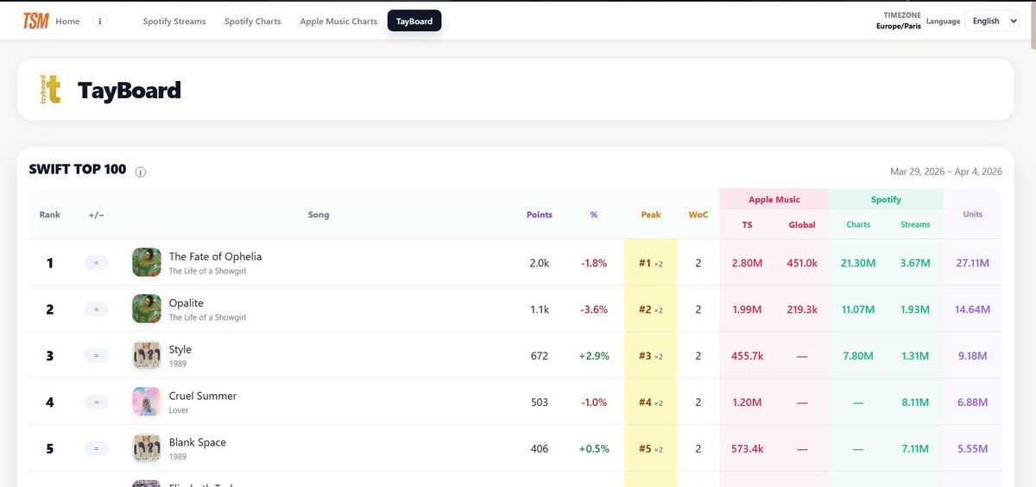Image resolution: width=1036 pixels, height=487 pixels.
Task: Select the TayBoard tab
Action: coord(414,22)
